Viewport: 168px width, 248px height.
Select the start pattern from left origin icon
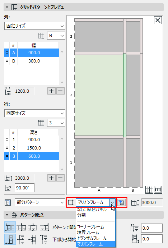point(10,227)
